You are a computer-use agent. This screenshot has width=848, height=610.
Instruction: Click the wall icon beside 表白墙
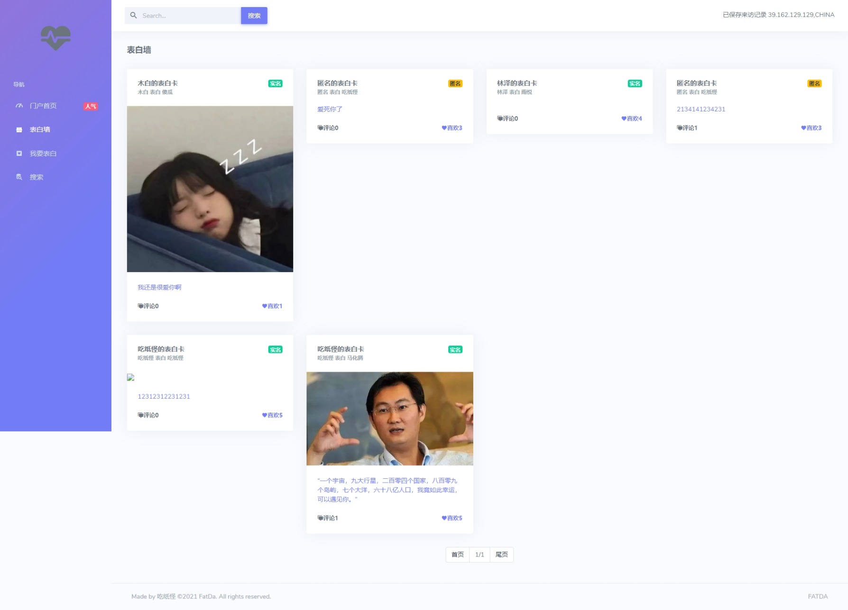click(x=19, y=130)
